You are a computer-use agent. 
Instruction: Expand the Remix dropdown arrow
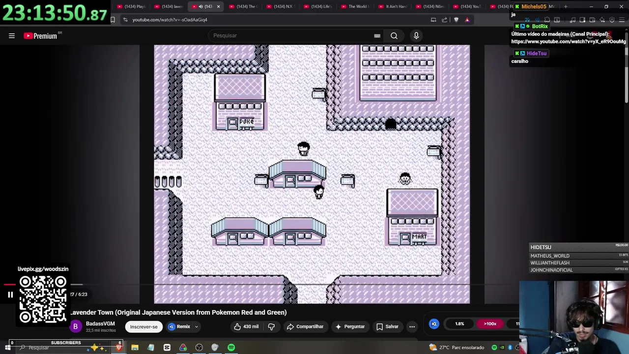point(197,326)
